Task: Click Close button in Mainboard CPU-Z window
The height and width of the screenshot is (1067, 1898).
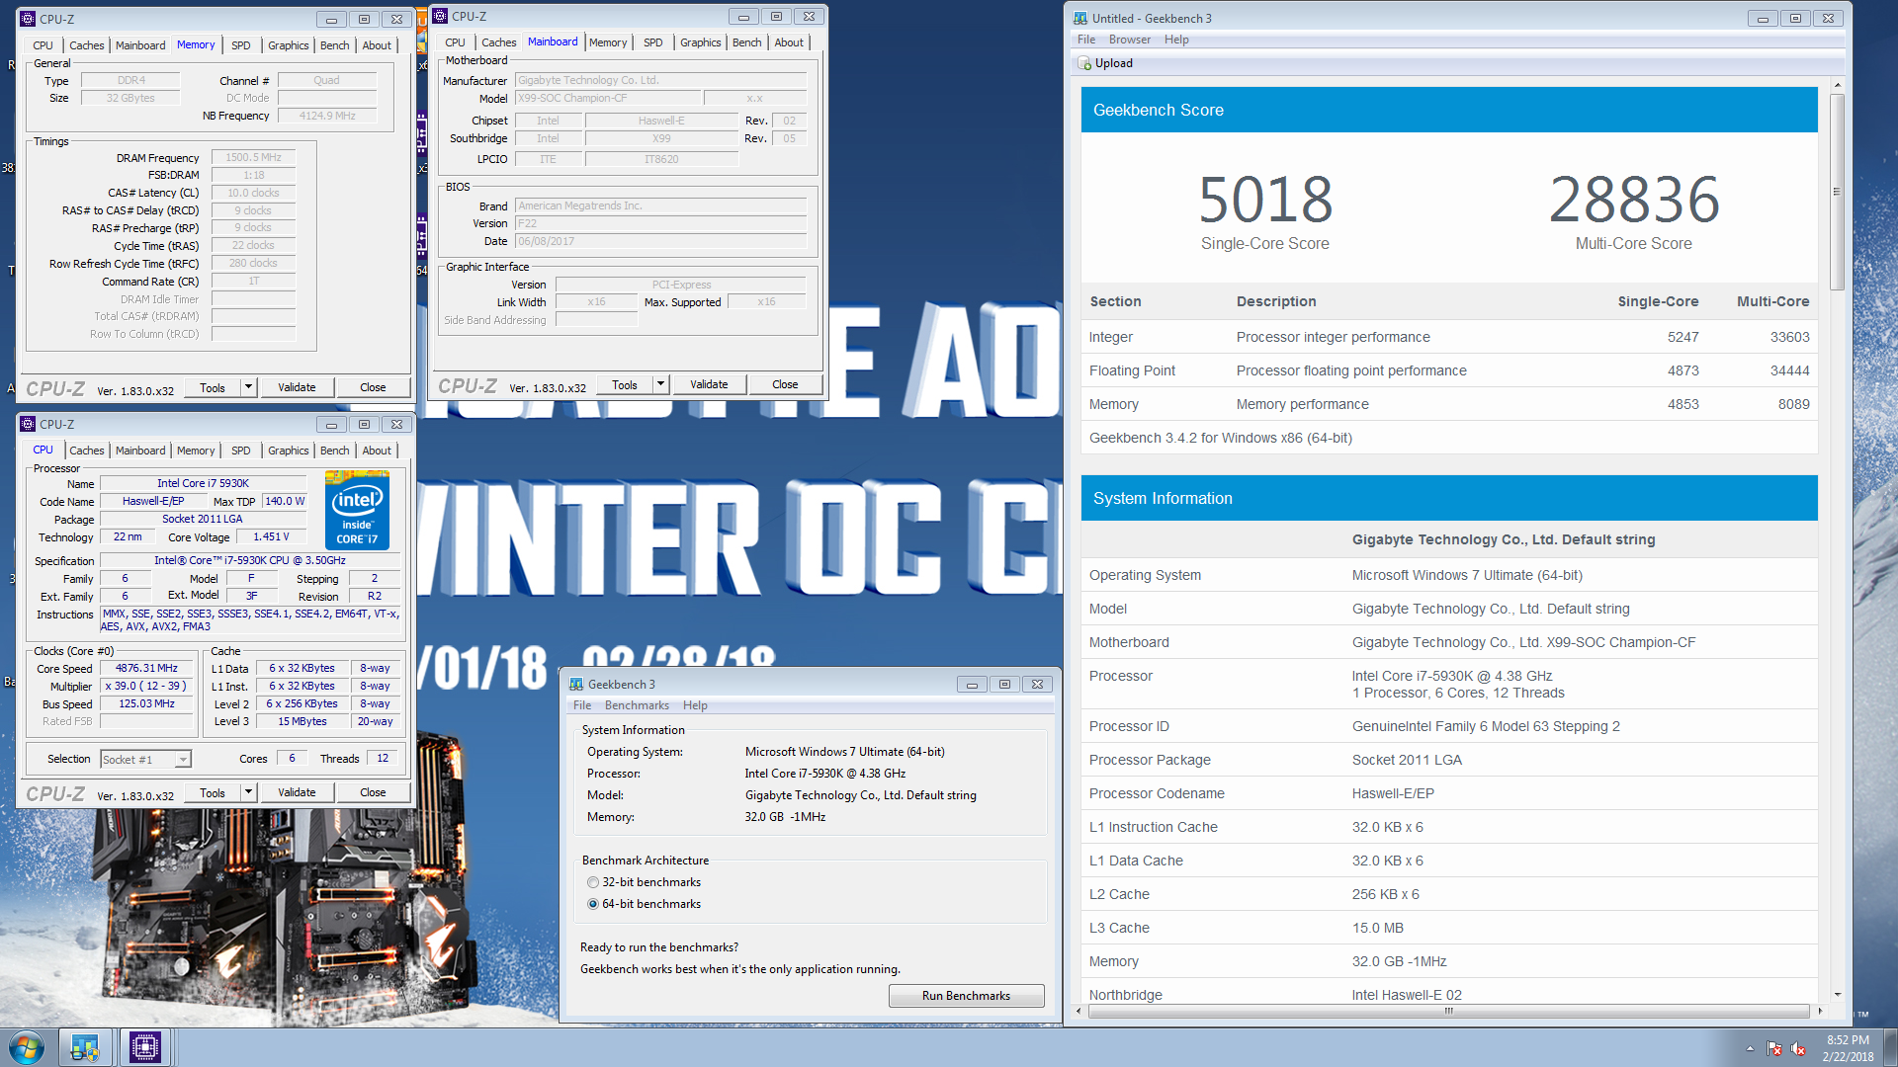Action: (785, 384)
